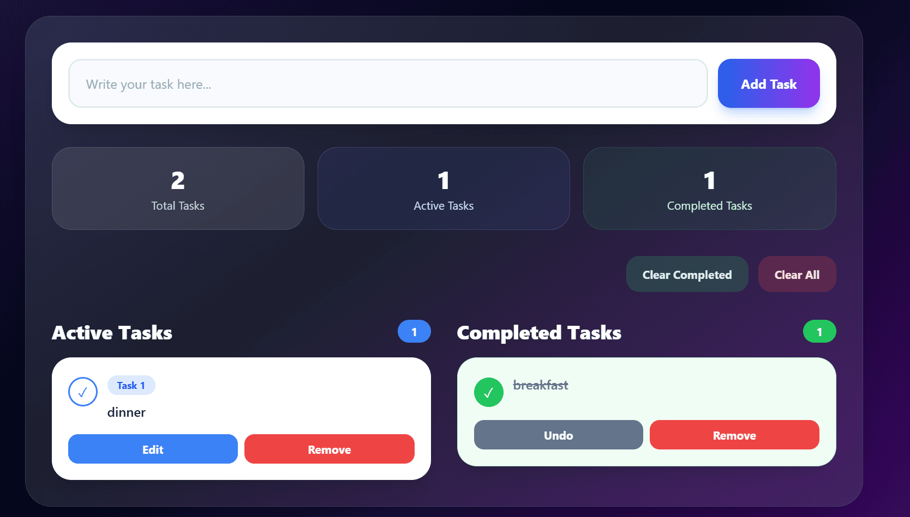910x517 pixels.
Task: Click the 'Task 1' label tag
Action: (x=131, y=385)
